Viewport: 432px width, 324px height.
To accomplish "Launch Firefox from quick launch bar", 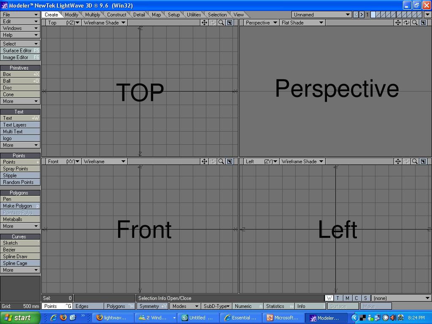I will coord(63,318).
